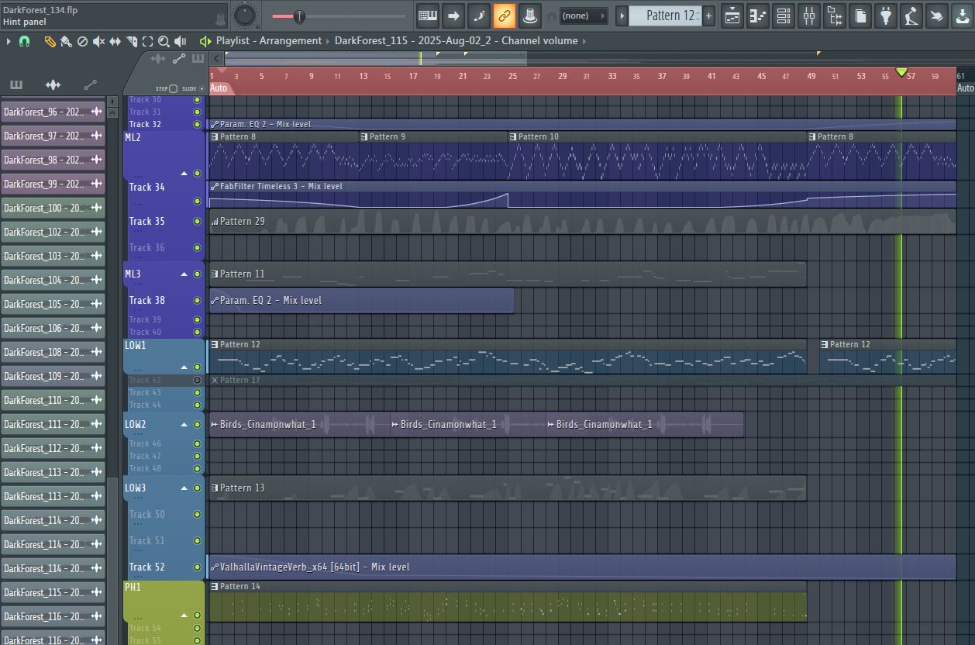Adjust the pink slider in top bar
975x645 pixels.
click(298, 16)
